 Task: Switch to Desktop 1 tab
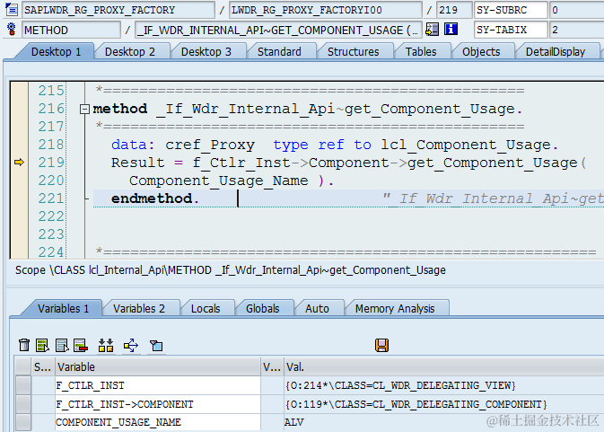[56, 51]
